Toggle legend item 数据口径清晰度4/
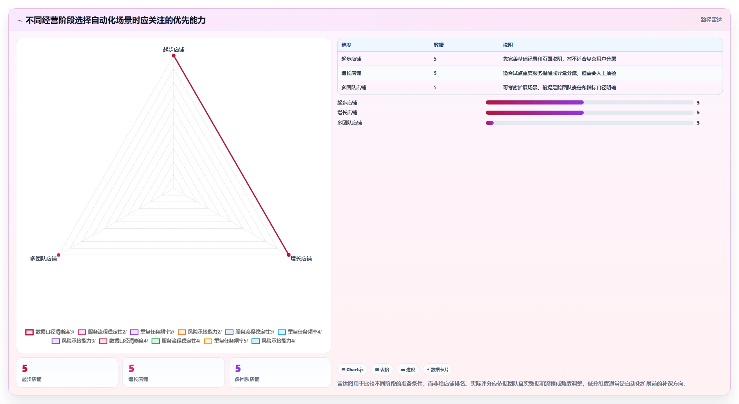The image size is (739, 404). tap(124, 341)
